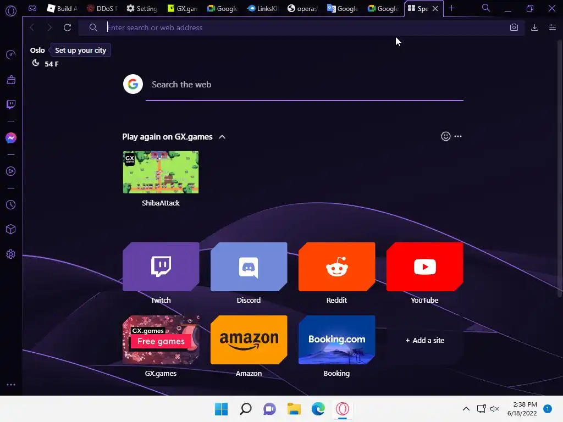Open Settings gear in sidebar

point(11,254)
